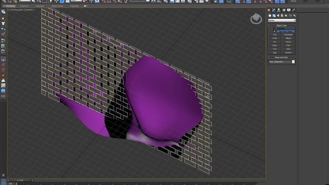Click the ViewCube in the viewport
Screen dimensions: 329x185
click(x=256, y=18)
